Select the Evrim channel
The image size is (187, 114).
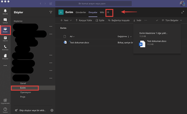pyautogui.click(x=23, y=88)
